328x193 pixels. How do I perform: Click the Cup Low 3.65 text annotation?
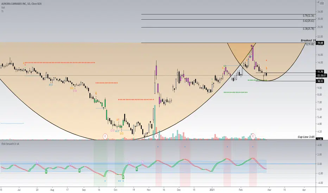(x=306, y=137)
